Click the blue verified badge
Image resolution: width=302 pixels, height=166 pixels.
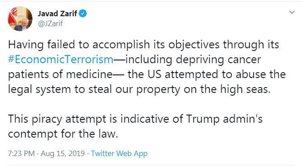pyautogui.click(x=83, y=14)
